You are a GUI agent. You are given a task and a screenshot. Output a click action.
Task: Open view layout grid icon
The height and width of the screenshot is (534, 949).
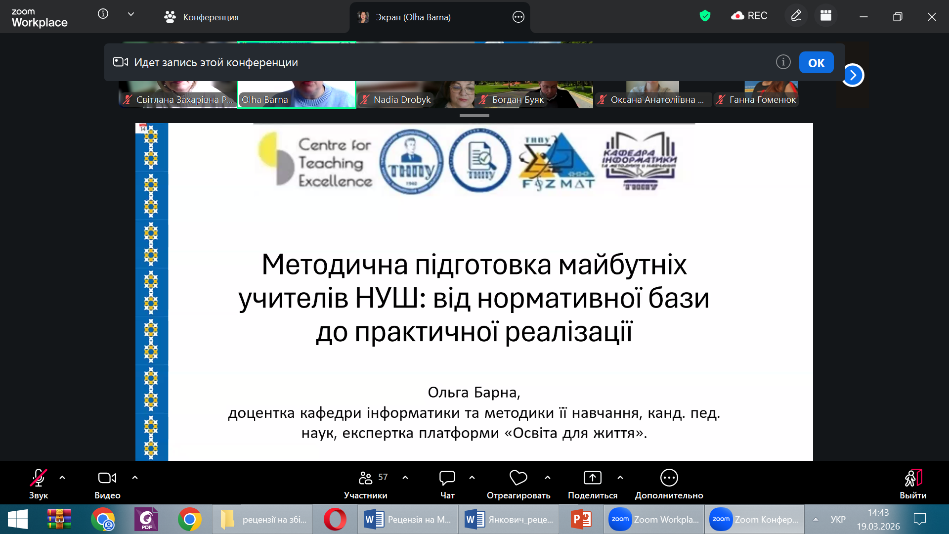[x=826, y=16]
